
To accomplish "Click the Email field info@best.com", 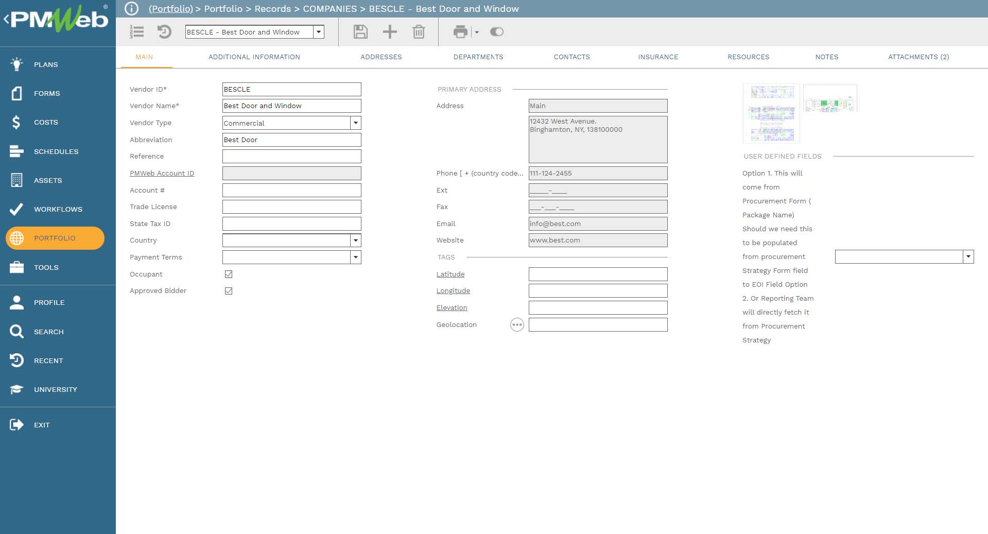I will (x=598, y=223).
